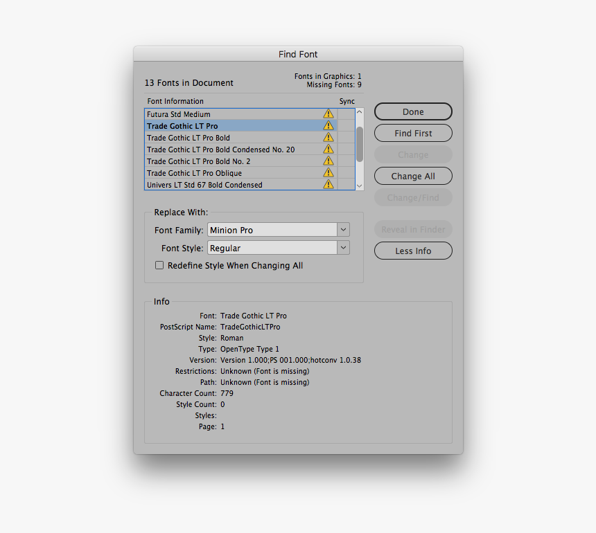Screen dimensions: 596x533
Task: Enable Redefine Style When Changing All
Action: pyautogui.click(x=159, y=265)
